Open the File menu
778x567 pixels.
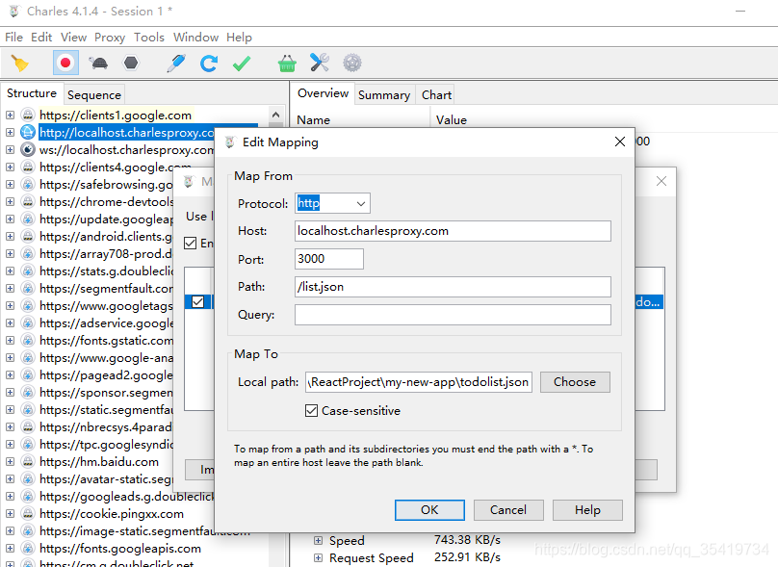[13, 38]
